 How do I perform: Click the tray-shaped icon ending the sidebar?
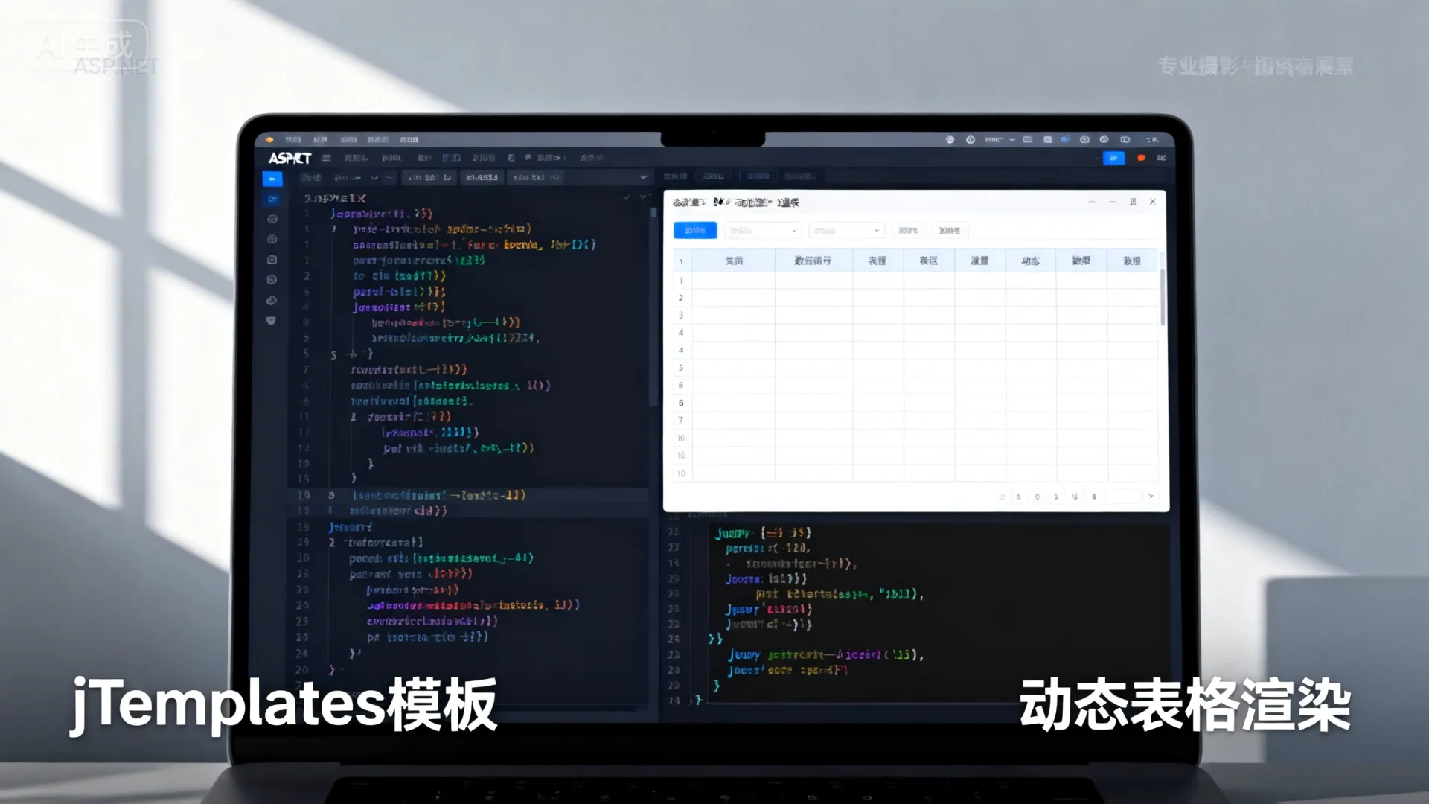coord(271,321)
